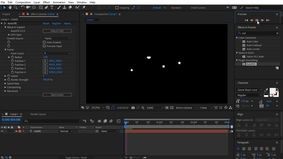This screenshot has width=283, height=159.
Task: Select the Horizontal Type tool
Action: [x=52, y=8]
